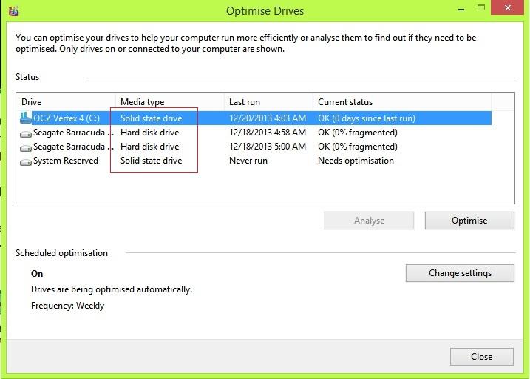The height and width of the screenshot is (379, 530).
Task: Minimize the Optimise Drives window
Action: coord(461,9)
